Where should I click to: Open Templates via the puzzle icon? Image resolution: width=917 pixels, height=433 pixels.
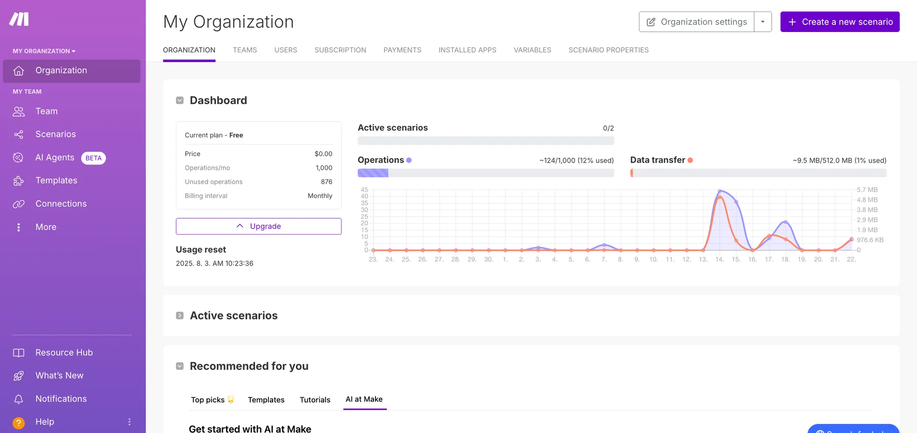[x=19, y=181]
